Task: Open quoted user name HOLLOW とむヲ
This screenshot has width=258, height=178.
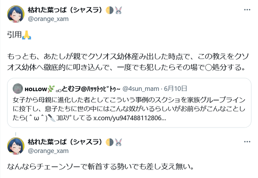Action: click(x=73, y=89)
